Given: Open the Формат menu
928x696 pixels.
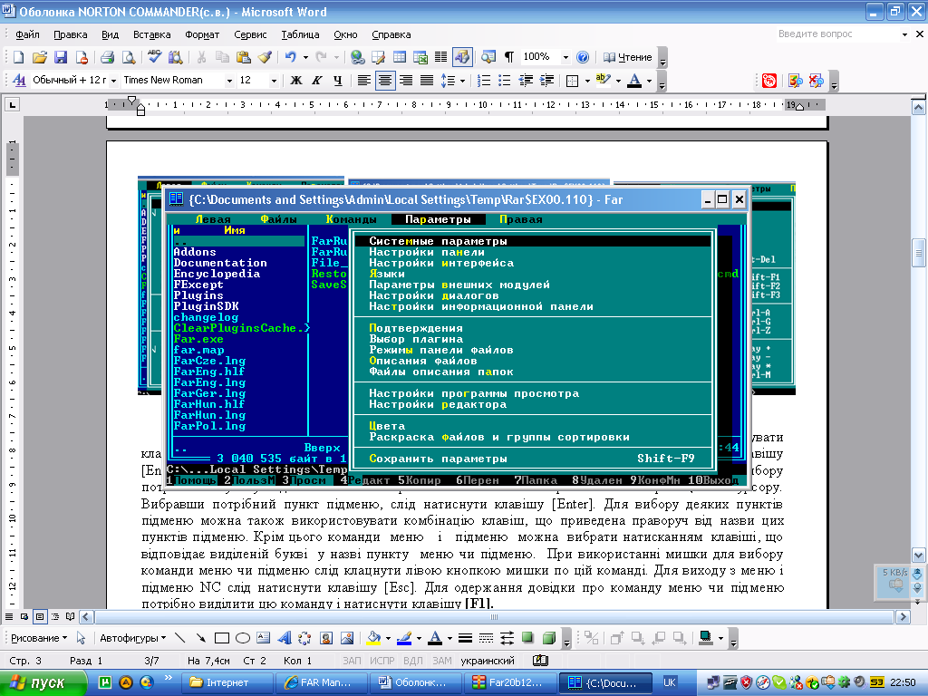Looking at the screenshot, I should click(202, 34).
